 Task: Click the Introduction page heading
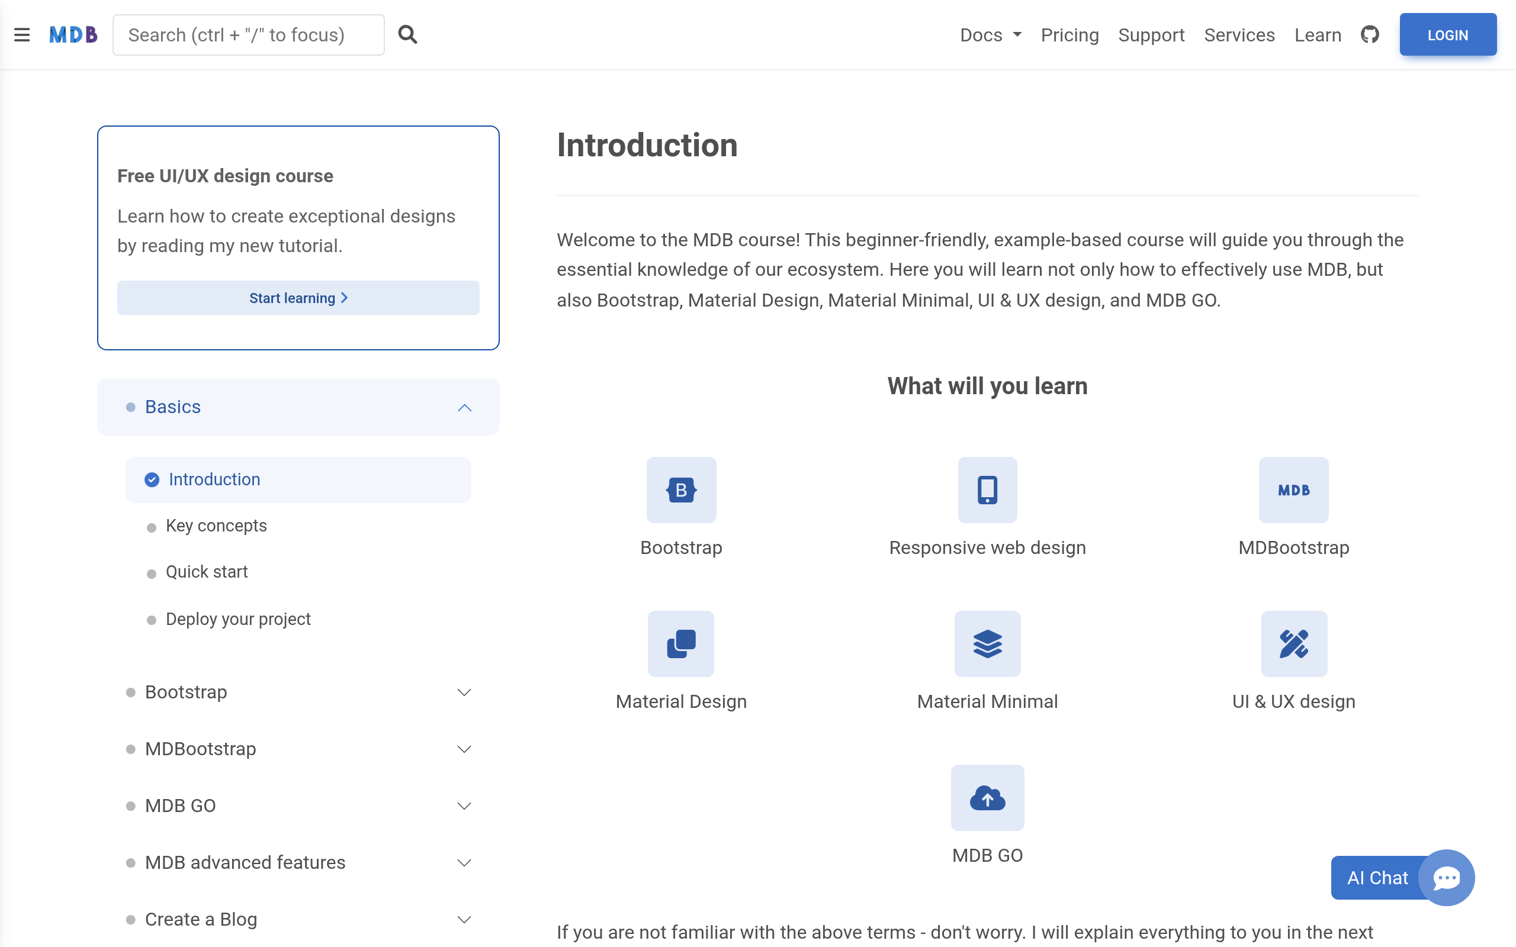(x=647, y=146)
